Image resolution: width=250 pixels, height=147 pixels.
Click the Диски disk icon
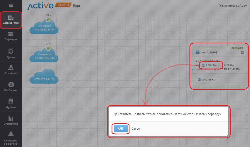point(11,51)
